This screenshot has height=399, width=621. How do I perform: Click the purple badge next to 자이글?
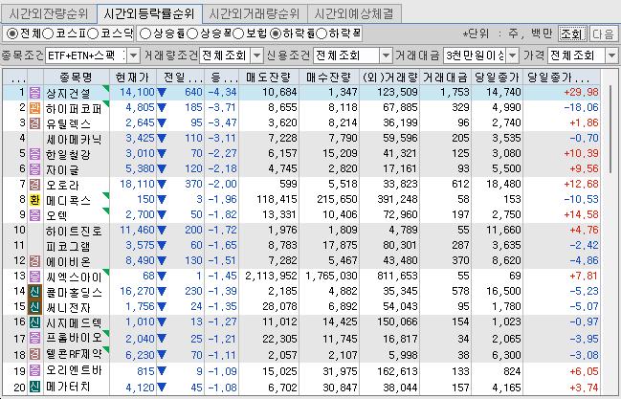[x=34, y=169]
